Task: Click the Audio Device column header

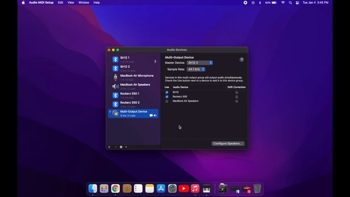Action: pyautogui.click(x=180, y=87)
